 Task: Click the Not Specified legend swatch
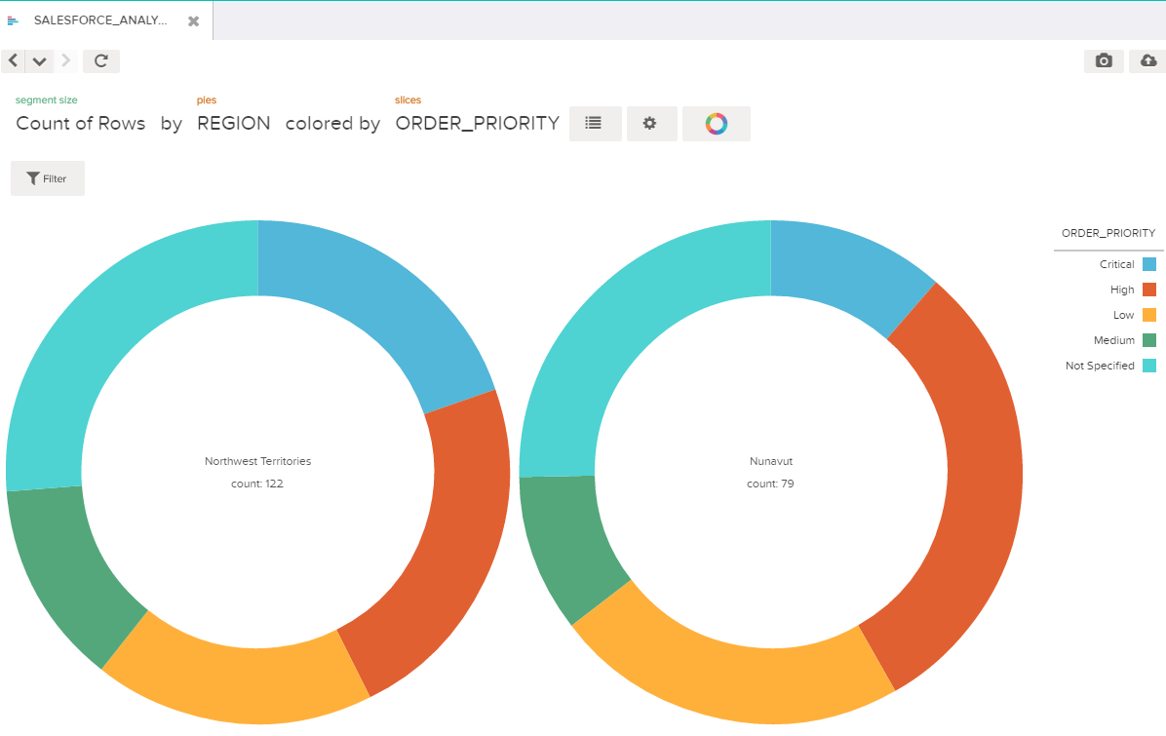point(1148,365)
